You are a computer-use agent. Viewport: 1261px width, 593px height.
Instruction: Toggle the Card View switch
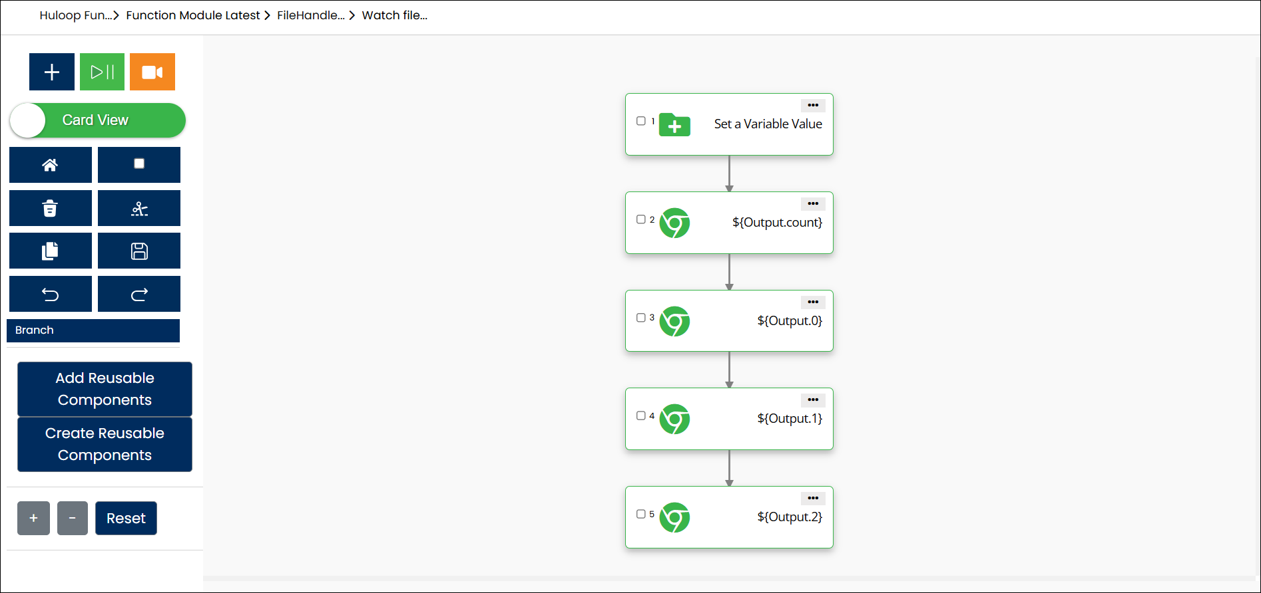click(x=97, y=120)
